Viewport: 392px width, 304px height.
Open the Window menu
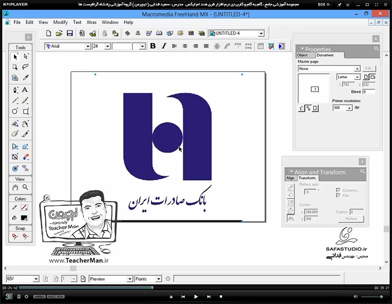coord(110,22)
